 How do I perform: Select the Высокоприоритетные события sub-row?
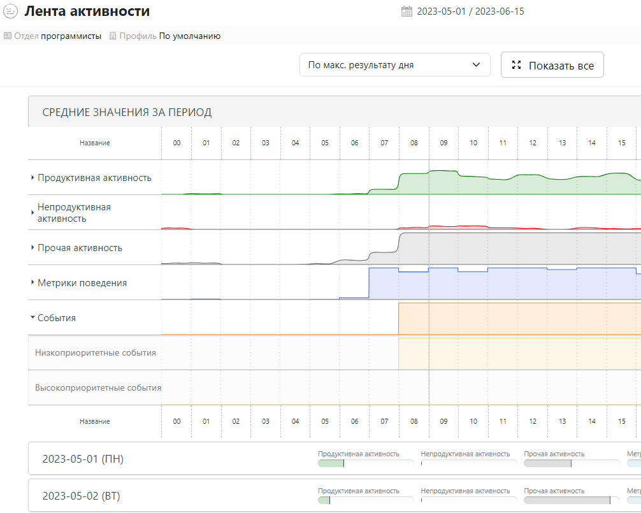[98, 387]
